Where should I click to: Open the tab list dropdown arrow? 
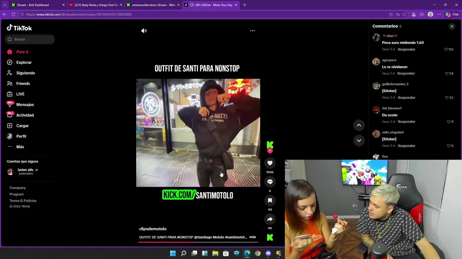(5, 5)
